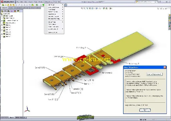Open the File Explorer task pane icon
This screenshot has height=121, width=171.
coord(170,21)
